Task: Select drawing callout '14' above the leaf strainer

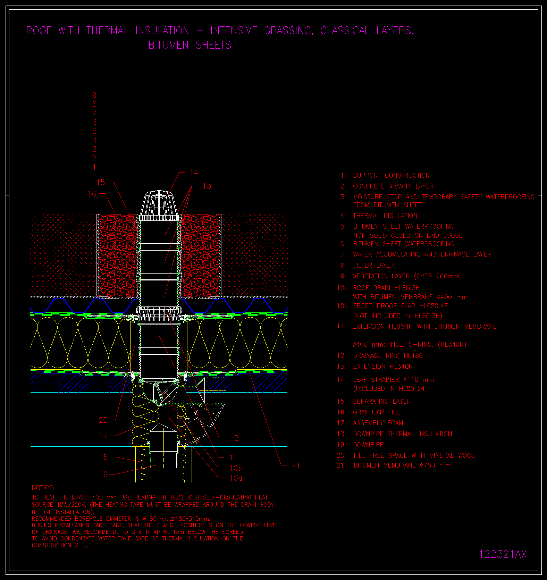Action: [x=194, y=173]
